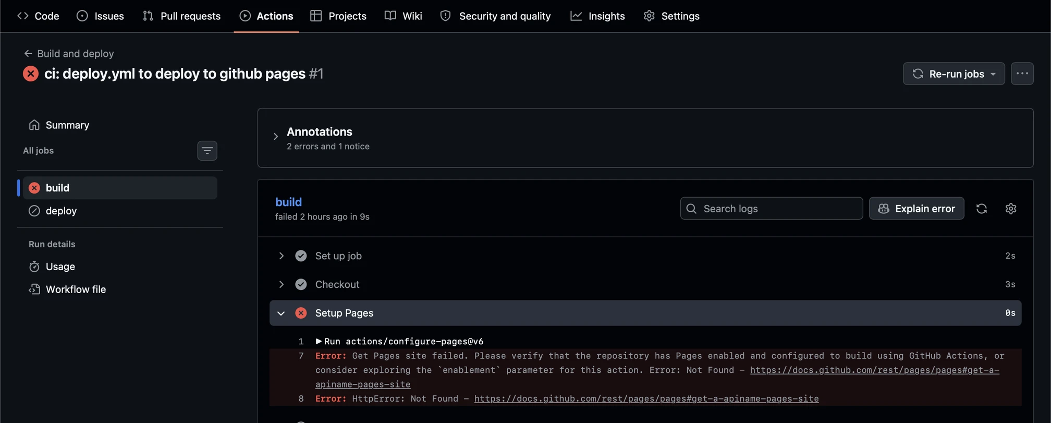Select the skipped deploy job
Screen dimensions: 1051x423
point(120,211)
